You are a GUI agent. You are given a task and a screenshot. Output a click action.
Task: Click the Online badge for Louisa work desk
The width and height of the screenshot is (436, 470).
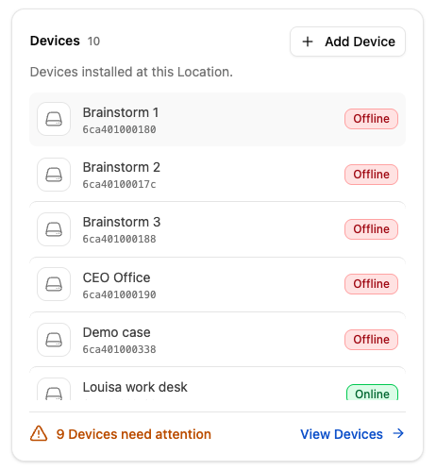point(372,393)
